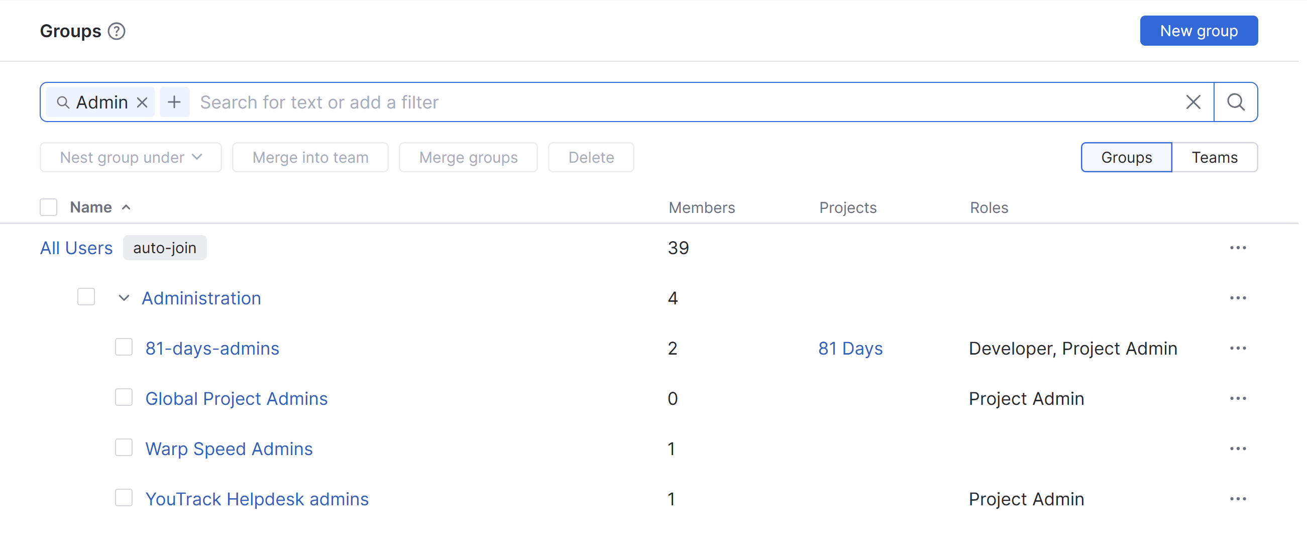Select the Groups tab
Image resolution: width=1307 pixels, height=553 pixels.
(x=1126, y=158)
